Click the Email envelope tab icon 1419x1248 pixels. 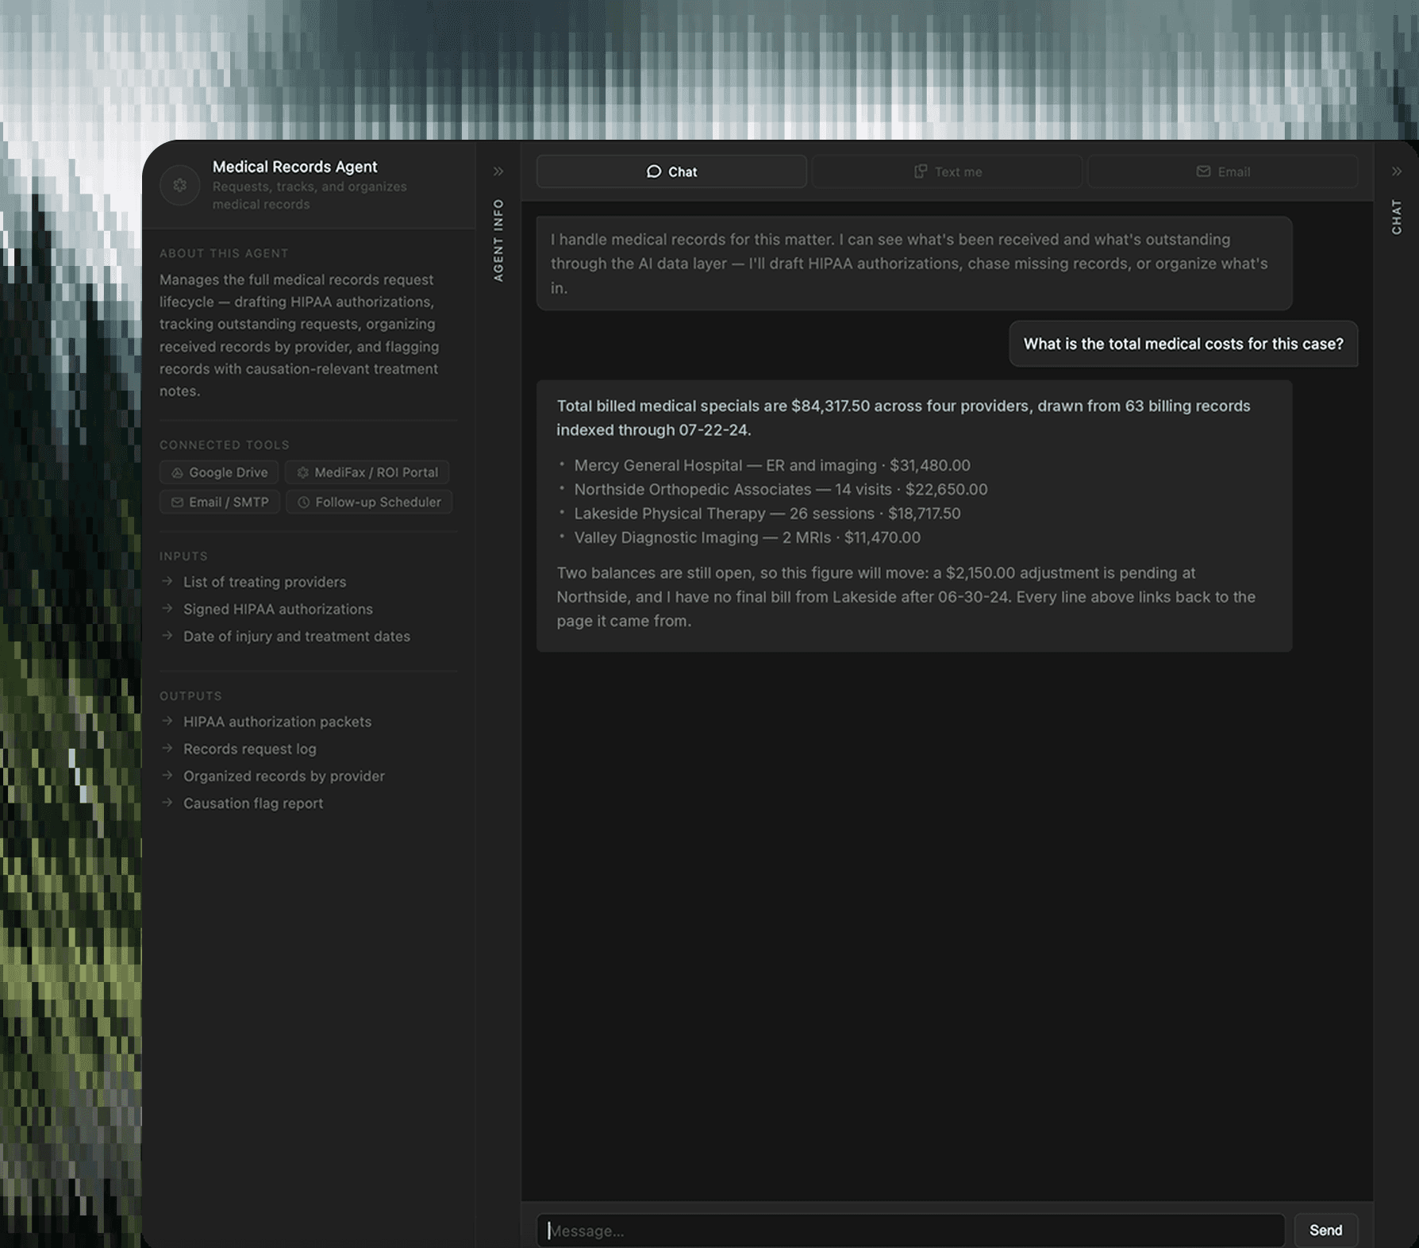coord(1203,171)
